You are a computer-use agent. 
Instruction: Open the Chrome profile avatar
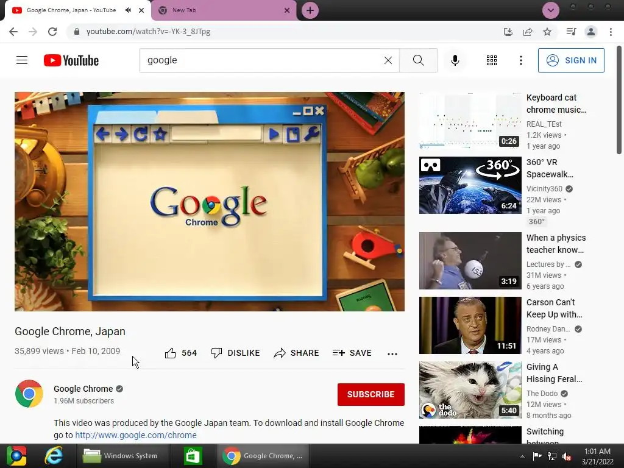[x=591, y=32]
